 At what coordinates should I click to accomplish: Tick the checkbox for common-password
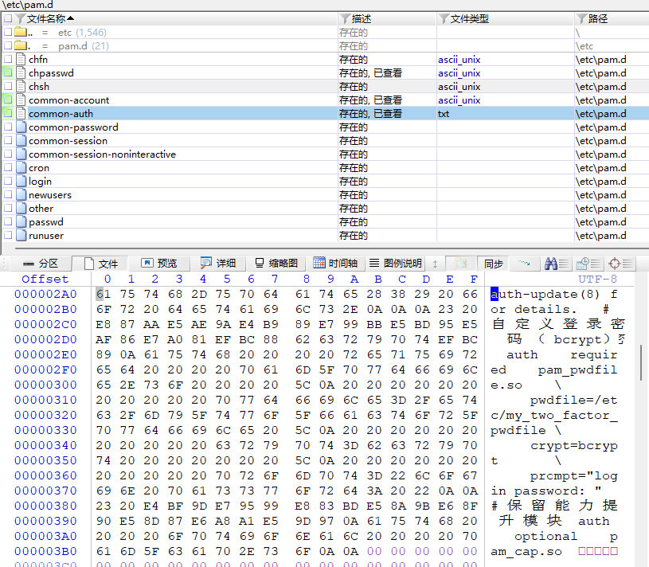pyautogui.click(x=8, y=127)
